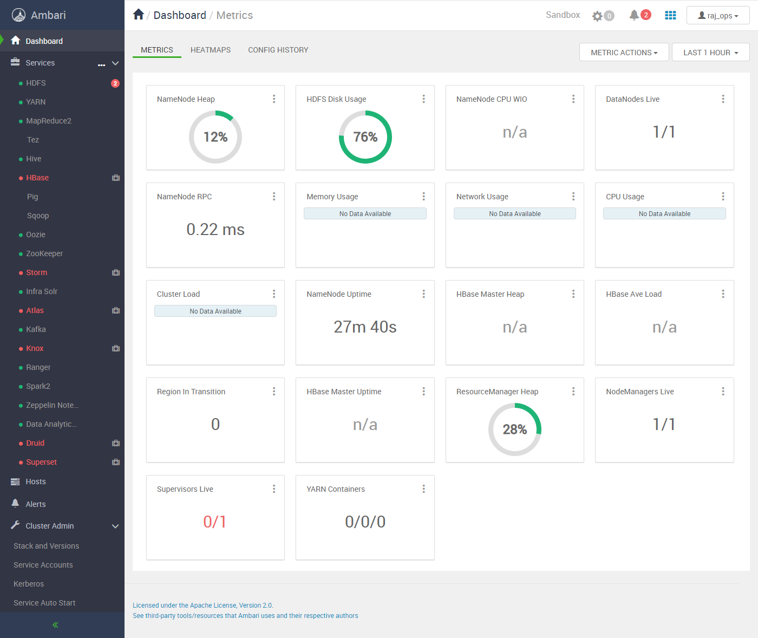
Task: Click Druid maintenance mode icon
Action: pyautogui.click(x=116, y=444)
